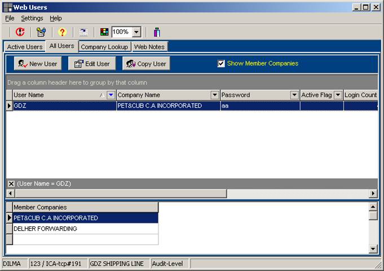
Task: Switch to the Company Lookup tab
Action: point(105,47)
